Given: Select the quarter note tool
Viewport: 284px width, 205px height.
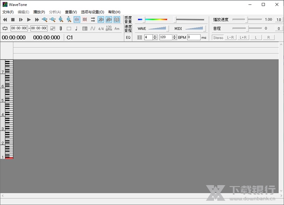Looking at the screenshot, I should click(77, 28).
